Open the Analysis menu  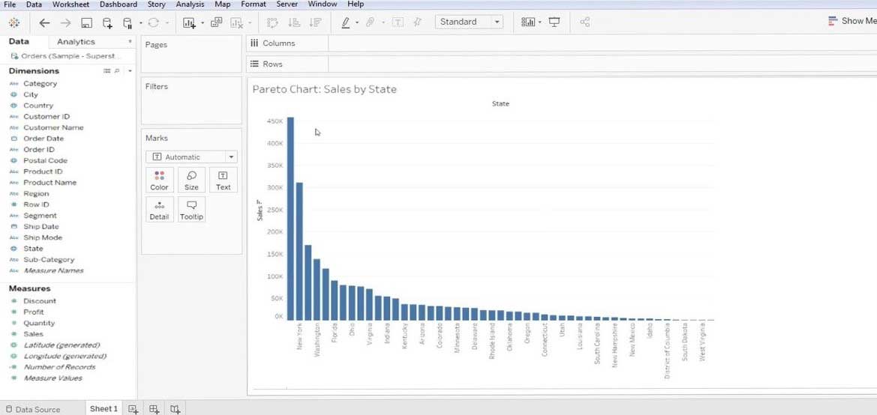click(x=190, y=4)
